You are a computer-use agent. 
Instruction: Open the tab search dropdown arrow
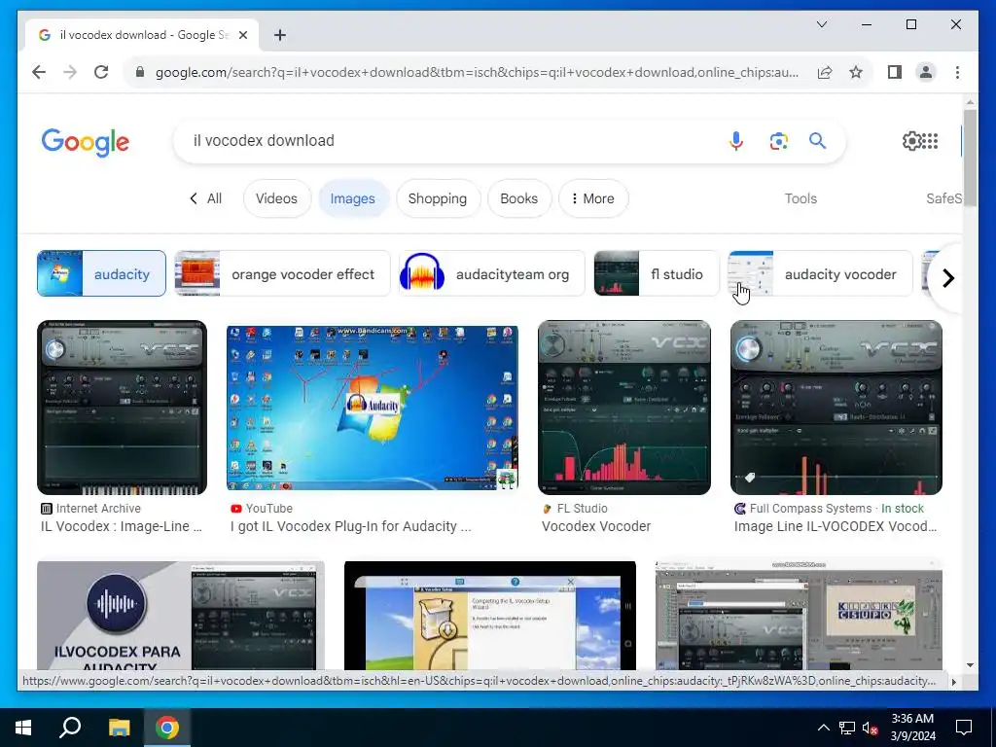(x=821, y=24)
